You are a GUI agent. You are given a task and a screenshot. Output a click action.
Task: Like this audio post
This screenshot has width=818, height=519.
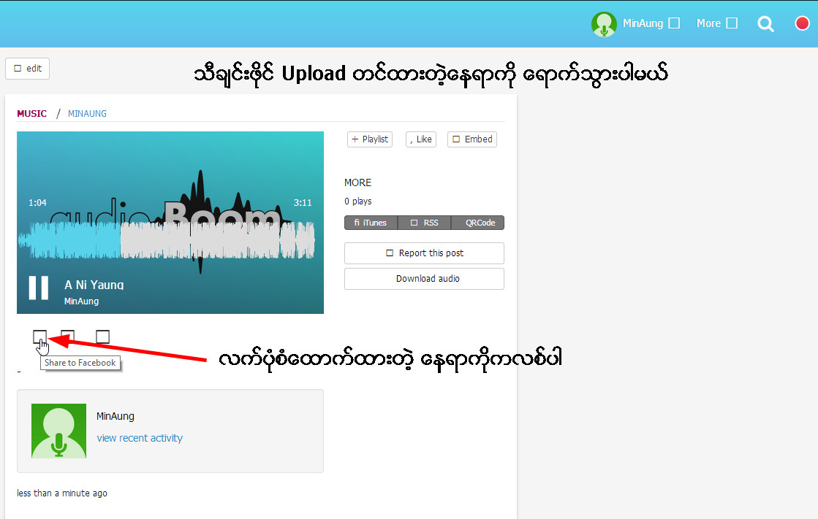pos(421,139)
